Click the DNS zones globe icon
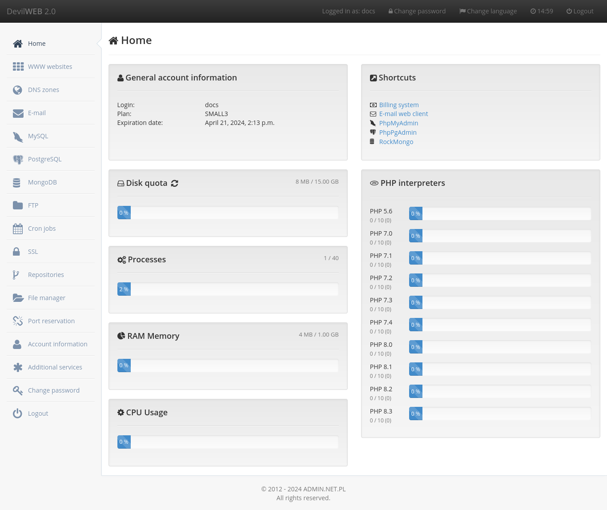Screen dimensions: 607x510 [18, 90]
